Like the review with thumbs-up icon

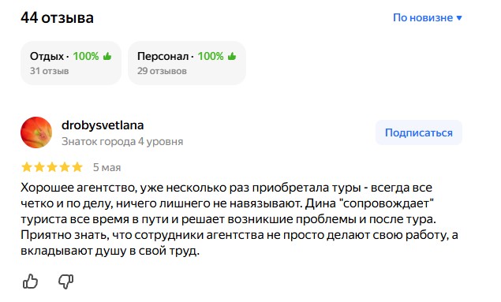tap(30, 281)
